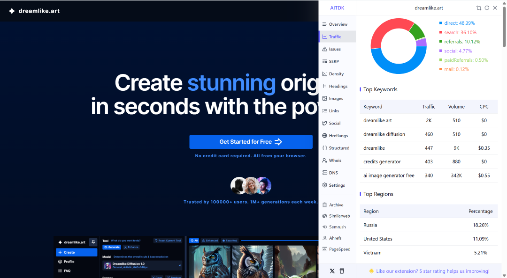Open the Structured braces icon
The image size is (507, 278).
pyautogui.click(x=325, y=148)
